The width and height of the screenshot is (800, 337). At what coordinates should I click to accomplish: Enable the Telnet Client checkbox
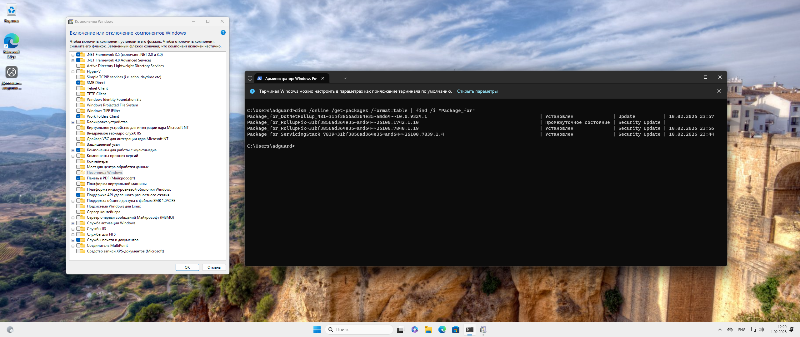78,88
